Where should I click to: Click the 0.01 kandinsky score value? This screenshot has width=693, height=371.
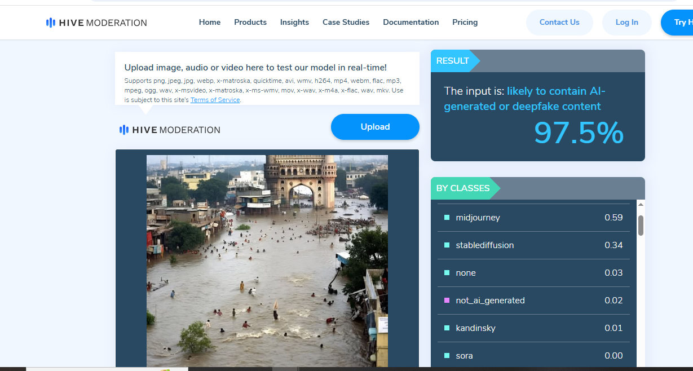tap(613, 328)
